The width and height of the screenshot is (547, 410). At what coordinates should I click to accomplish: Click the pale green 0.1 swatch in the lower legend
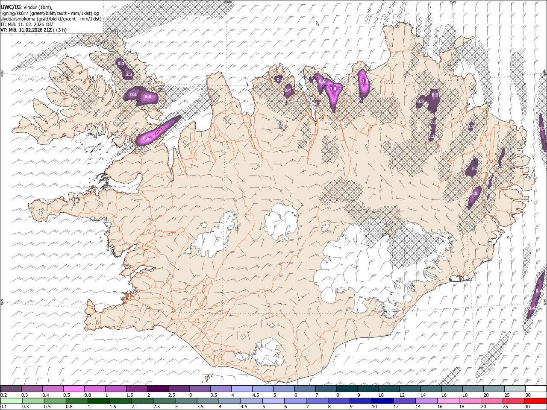11,401
